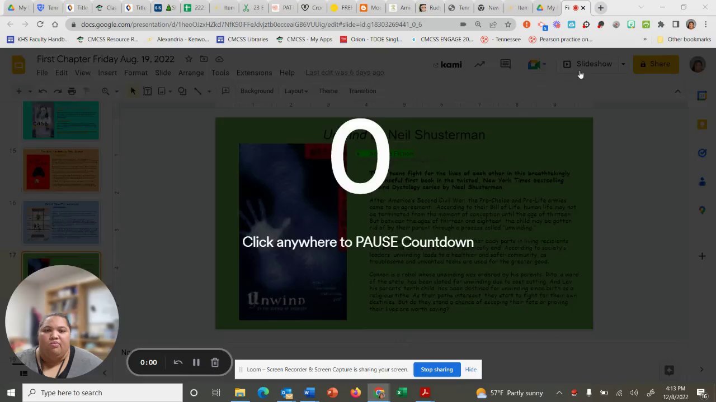
Task: Undo last action in Slides toolbar
Action: click(x=43, y=91)
